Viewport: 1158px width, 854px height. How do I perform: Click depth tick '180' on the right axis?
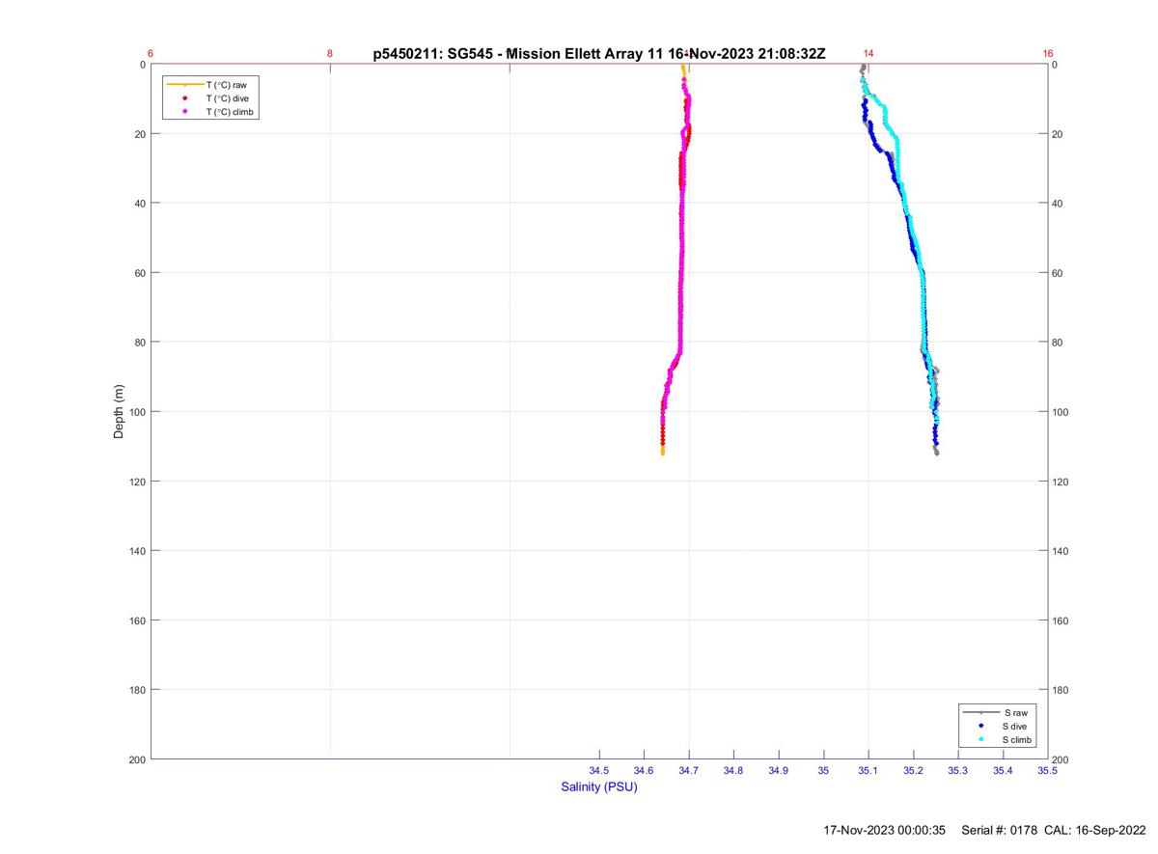tap(1061, 690)
